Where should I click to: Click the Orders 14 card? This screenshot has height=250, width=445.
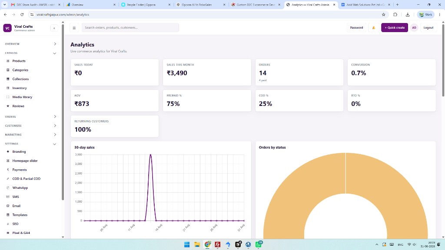[x=299, y=72]
